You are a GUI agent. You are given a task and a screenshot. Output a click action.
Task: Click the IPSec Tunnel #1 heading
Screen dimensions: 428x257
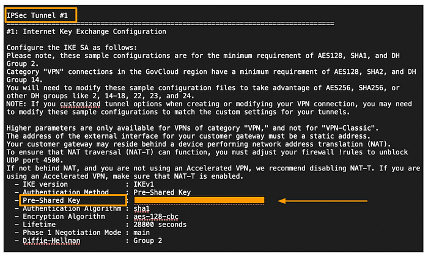(x=37, y=15)
